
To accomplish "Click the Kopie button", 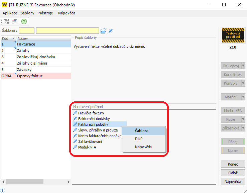I will point(231,119).
